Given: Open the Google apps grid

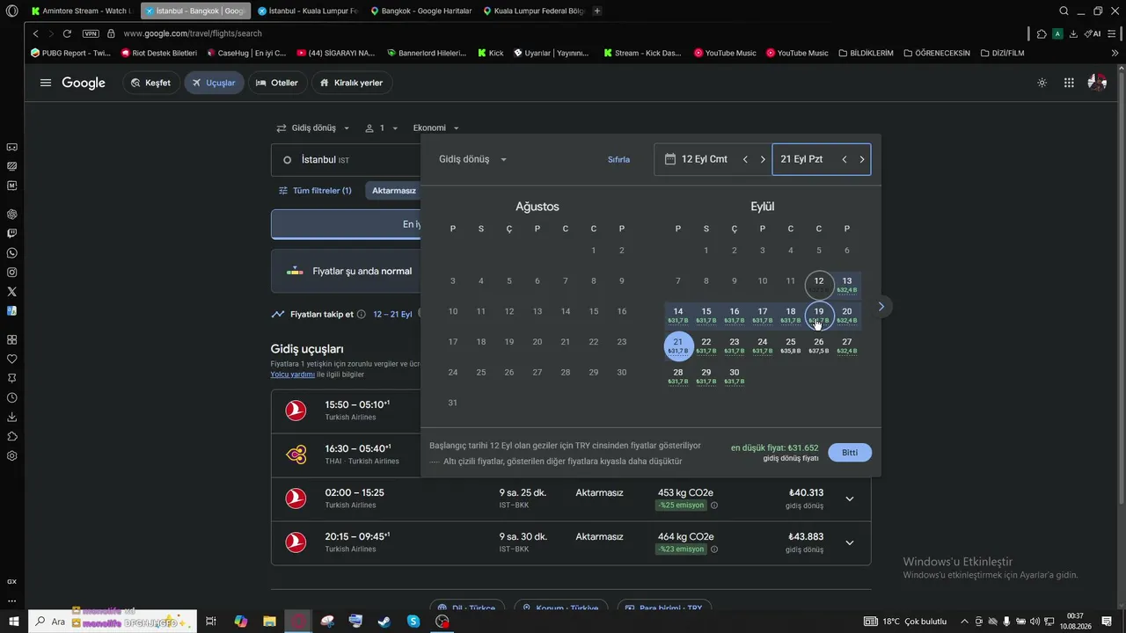Looking at the screenshot, I should 1069,83.
